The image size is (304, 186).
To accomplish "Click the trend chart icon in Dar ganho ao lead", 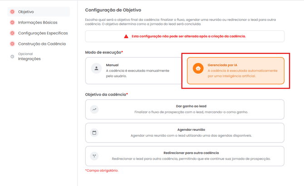I will [94, 109].
